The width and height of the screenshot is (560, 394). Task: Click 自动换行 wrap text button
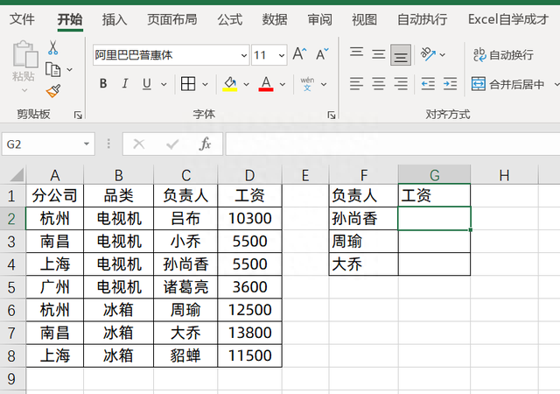[x=503, y=54]
